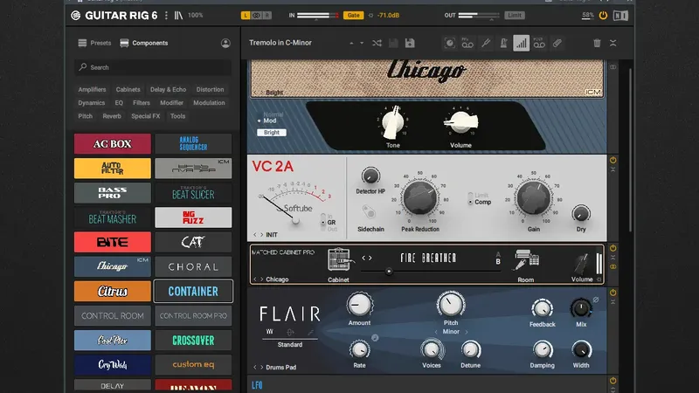Add the BIG FUZZ component

tap(193, 217)
